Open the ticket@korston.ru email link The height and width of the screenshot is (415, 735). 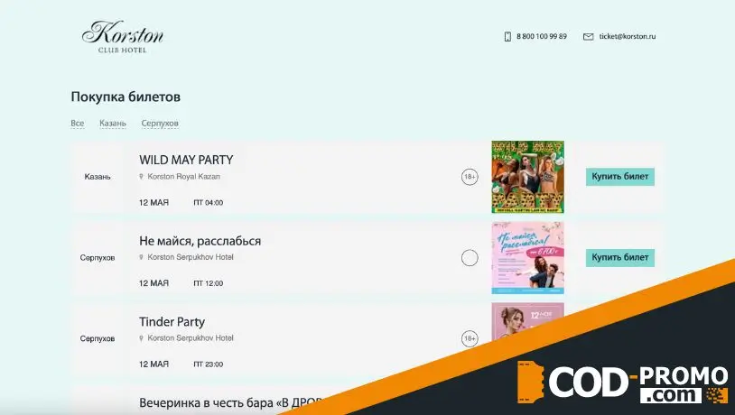click(628, 36)
